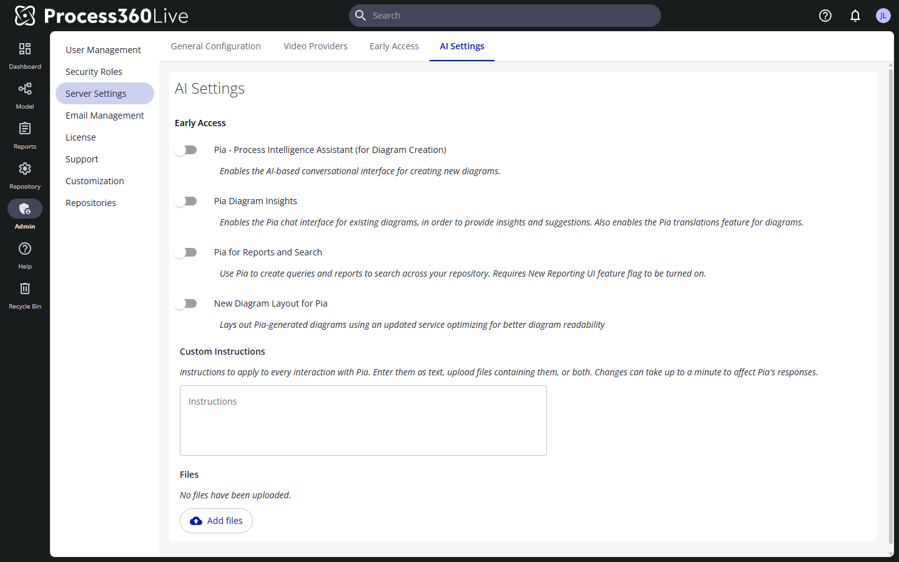The height and width of the screenshot is (562, 899).
Task: Focus the top Search field
Action: click(505, 16)
